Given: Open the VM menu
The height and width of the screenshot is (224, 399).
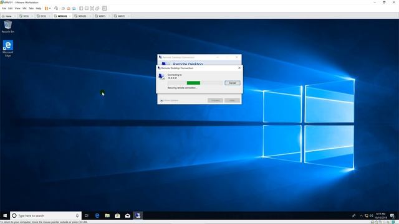Looking at the screenshot, I should pyautogui.click(x=24, y=8).
